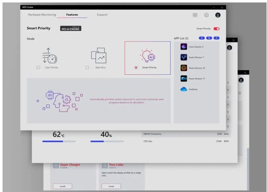Click the 40% usage progress bar

(107, 141)
